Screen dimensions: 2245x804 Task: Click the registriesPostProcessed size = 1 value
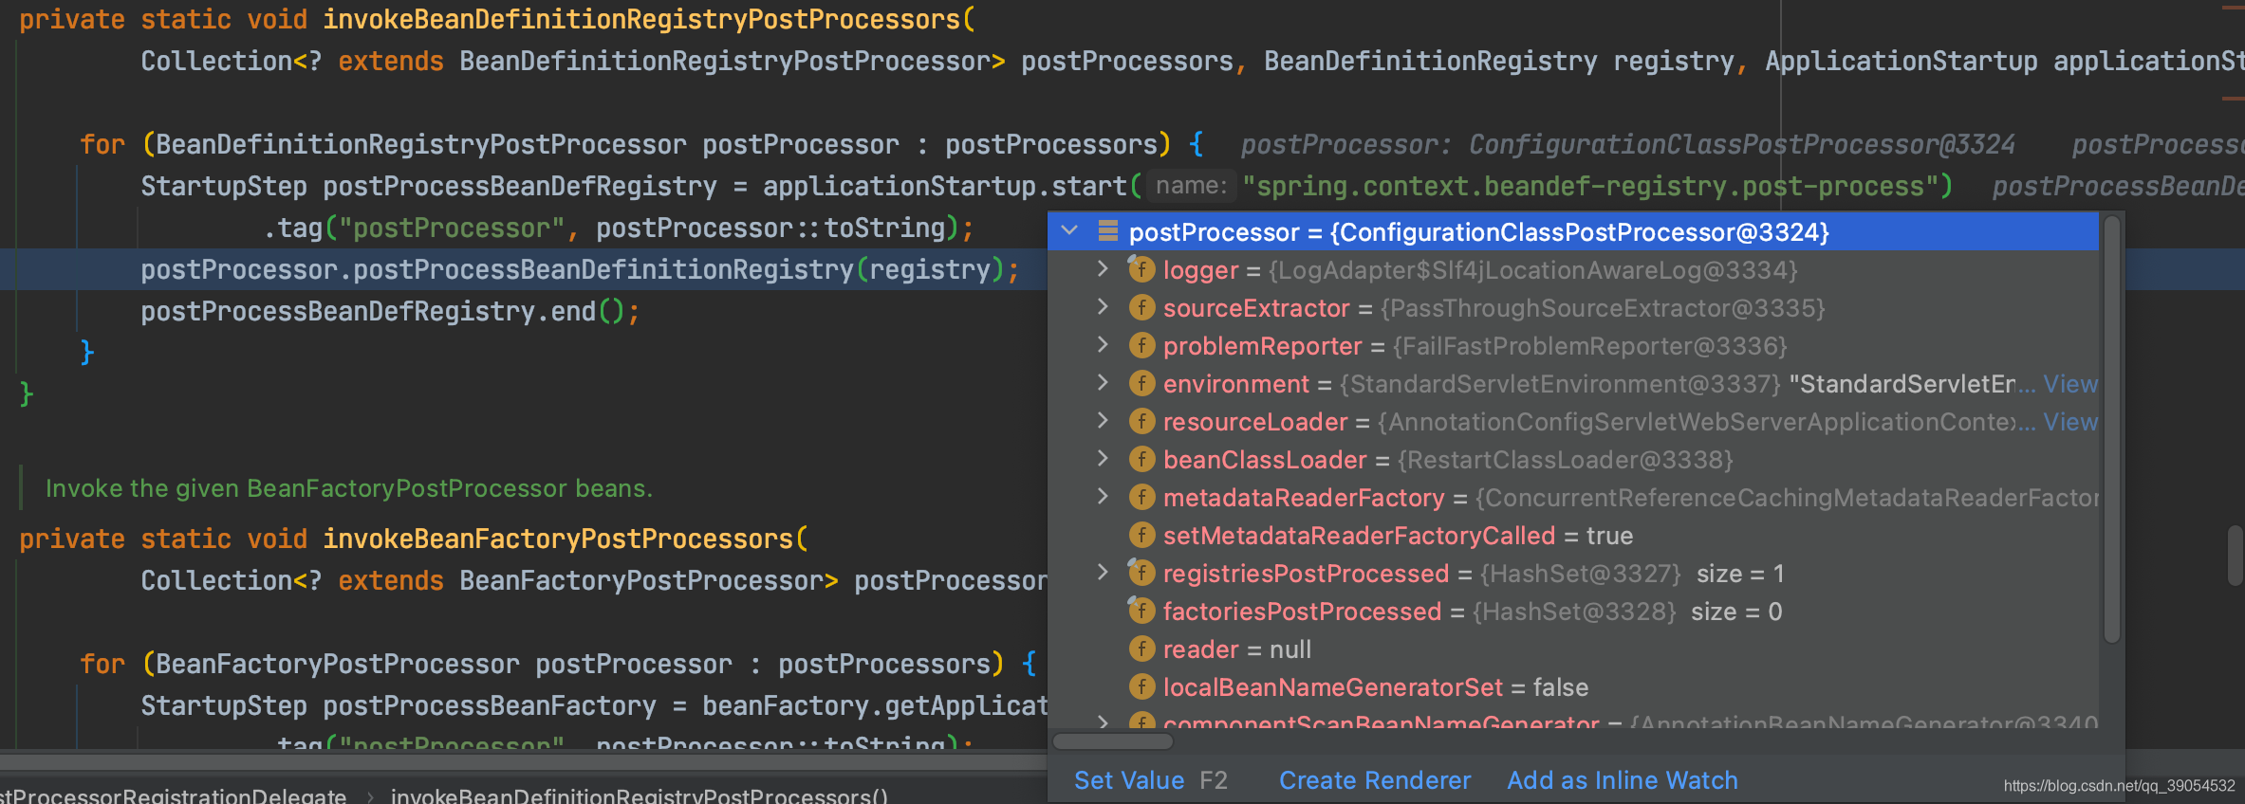[1740, 574]
